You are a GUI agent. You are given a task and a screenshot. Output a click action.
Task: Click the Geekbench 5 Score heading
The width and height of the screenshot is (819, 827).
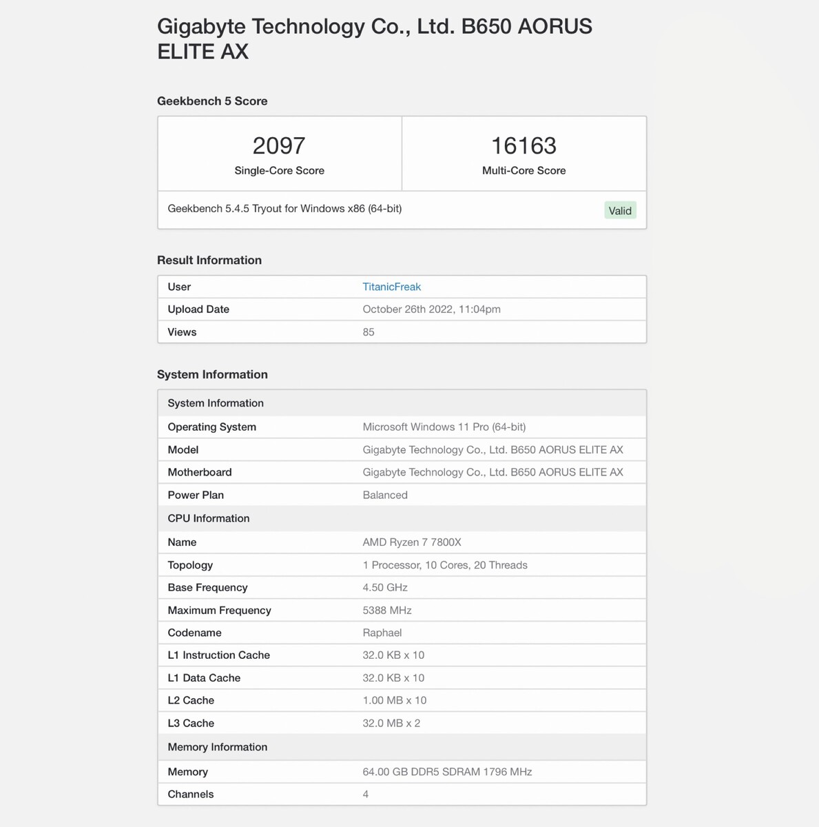click(x=212, y=101)
